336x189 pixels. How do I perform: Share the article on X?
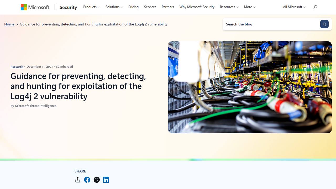pyautogui.click(x=97, y=180)
